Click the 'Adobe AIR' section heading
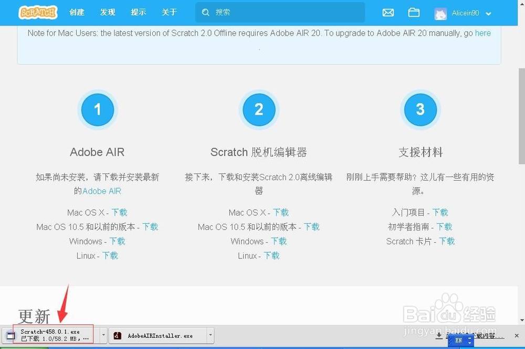Viewport: 525px width, 349px height. point(97,152)
